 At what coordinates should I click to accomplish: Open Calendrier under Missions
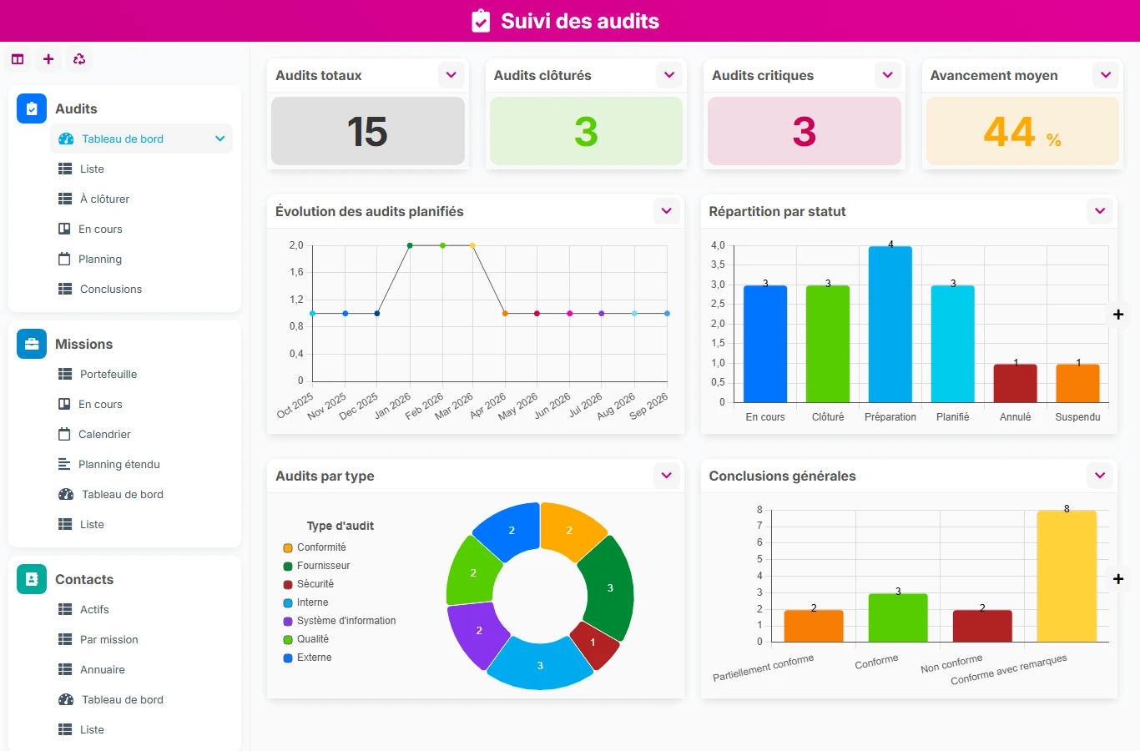click(x=141, y=434)
